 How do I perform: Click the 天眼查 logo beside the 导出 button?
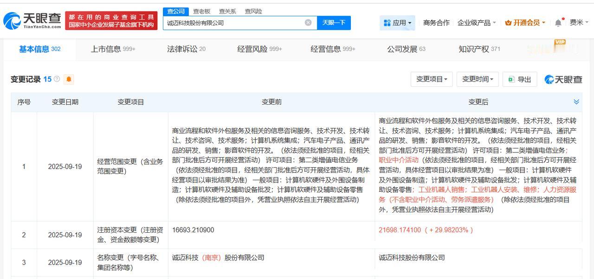[563, 79]
